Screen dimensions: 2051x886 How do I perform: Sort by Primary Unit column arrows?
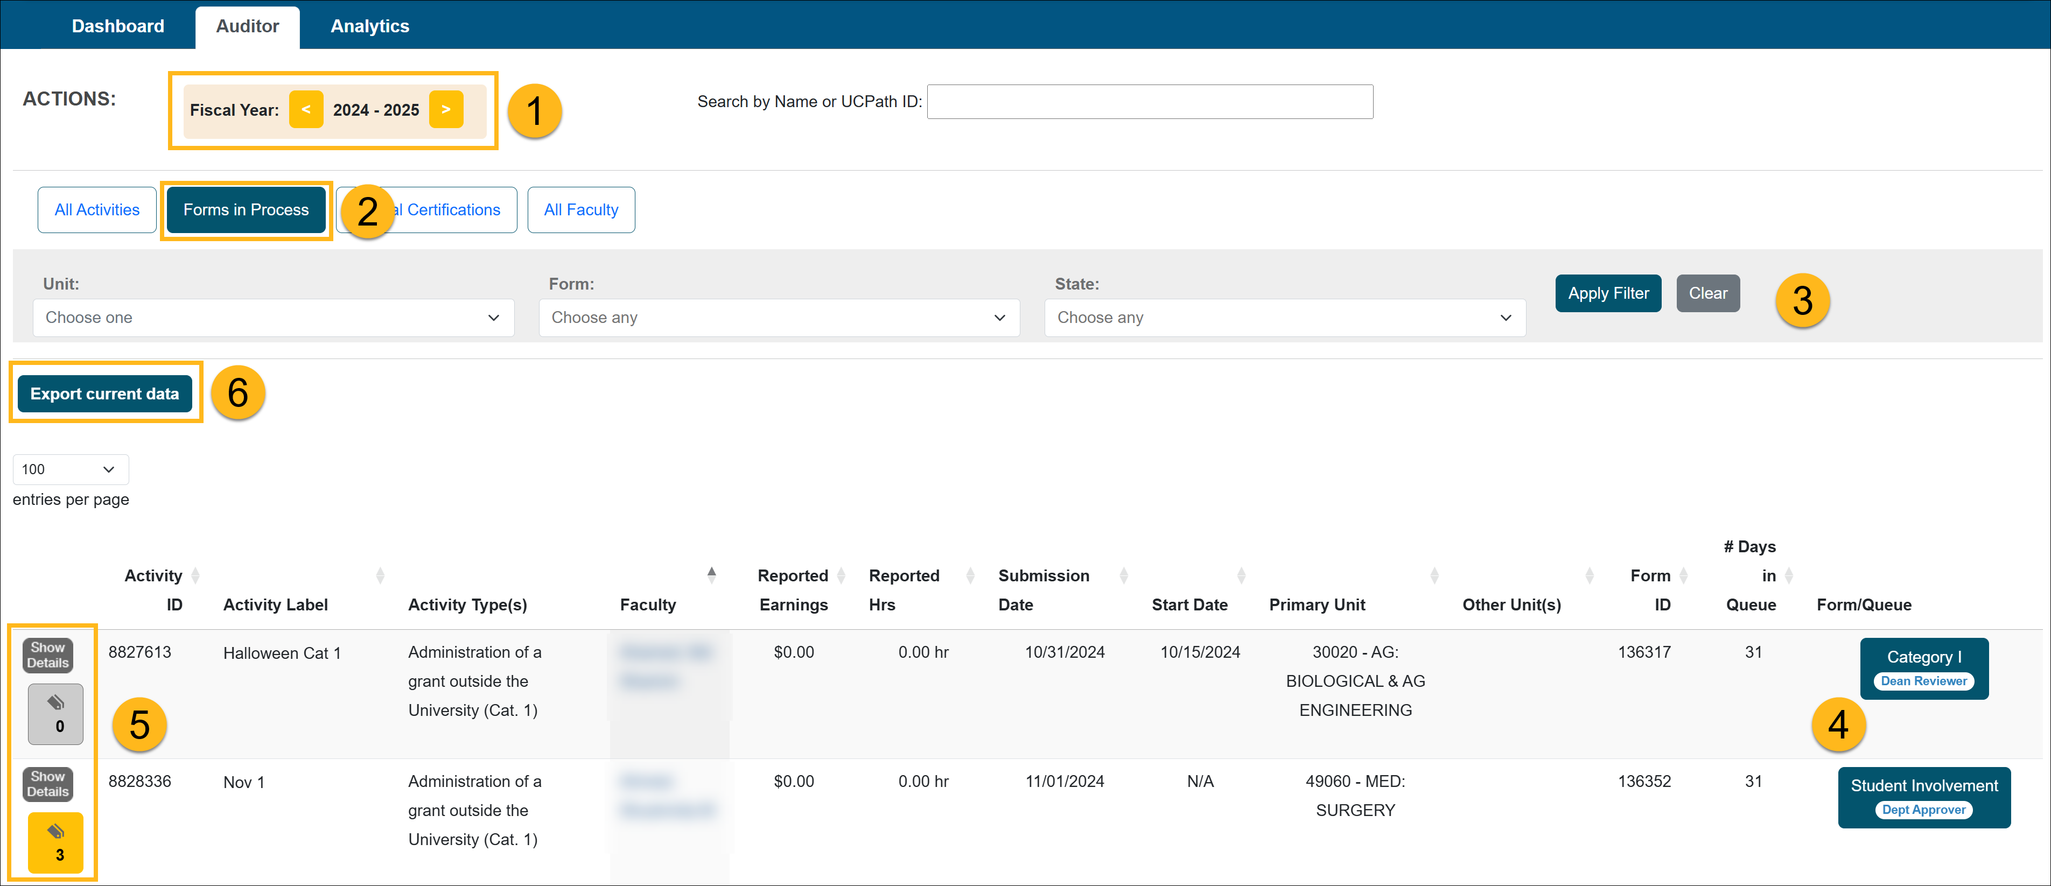pos(1435,575)
